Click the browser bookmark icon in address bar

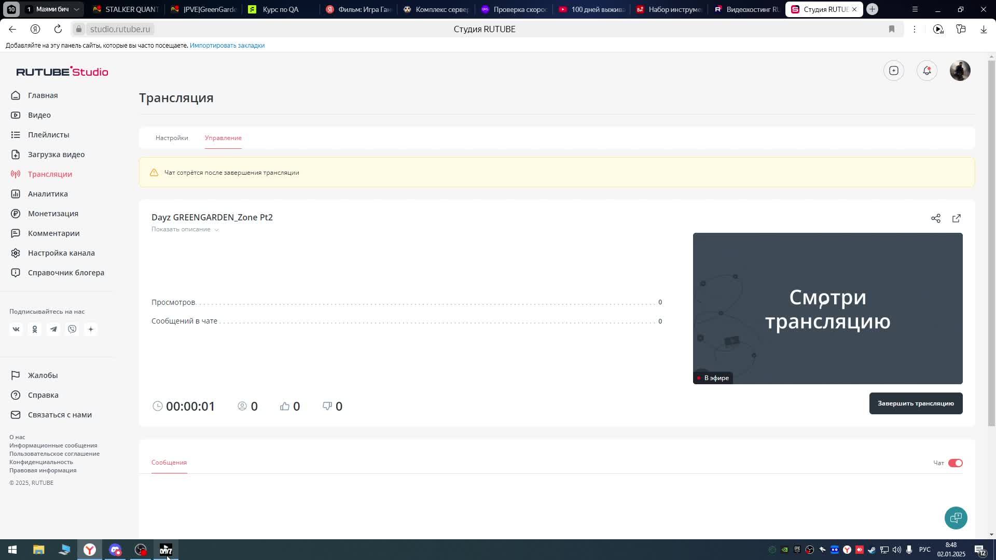[x=892, y=29]
